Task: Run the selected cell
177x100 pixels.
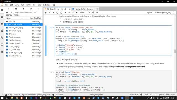Action: (x=65, y=12)
